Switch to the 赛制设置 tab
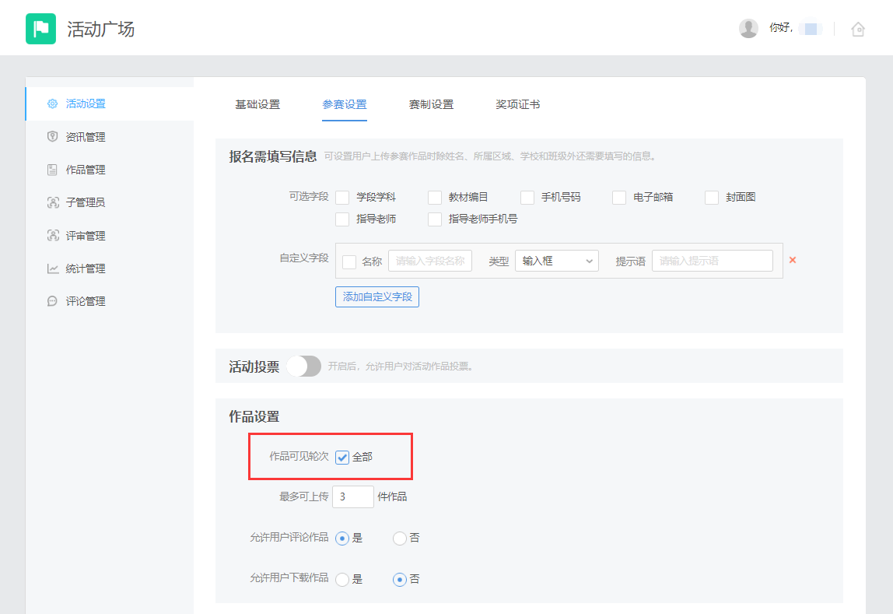The image size is (893, 614). (x=431, y=104)
